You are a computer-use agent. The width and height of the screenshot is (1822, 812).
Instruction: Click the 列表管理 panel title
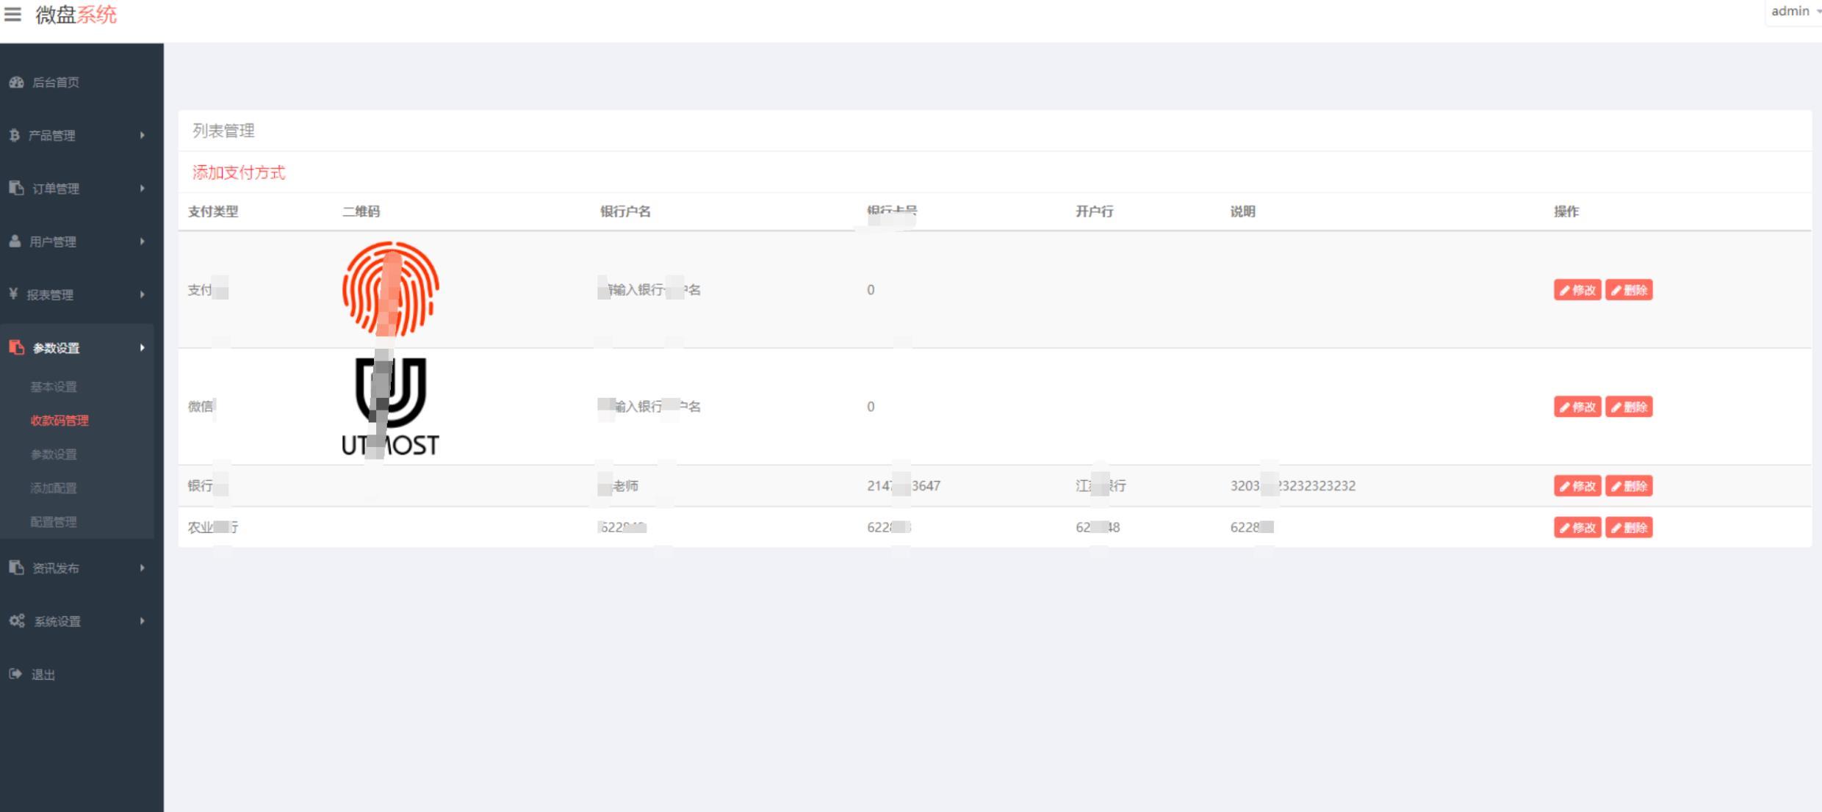pyautogui.click(x=223, y=131)
